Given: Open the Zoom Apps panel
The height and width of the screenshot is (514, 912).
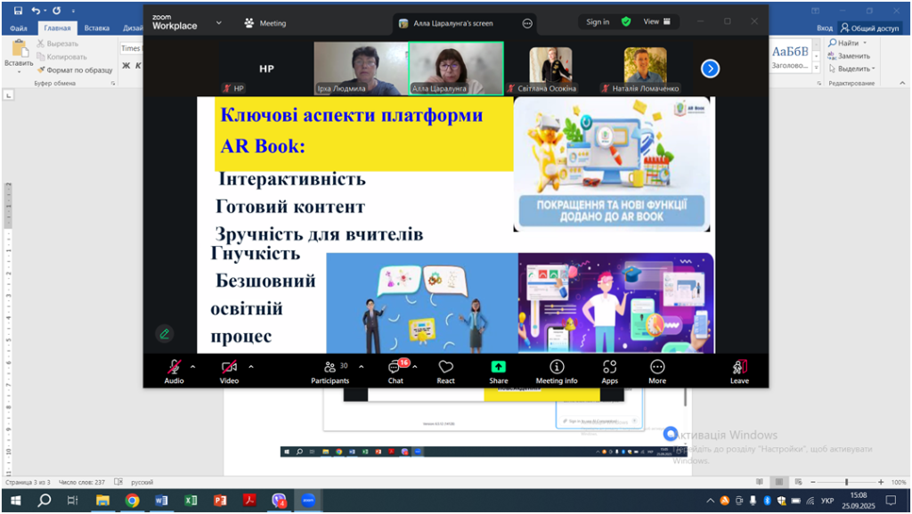Looking at the screenshot, I should pos(609,371).
